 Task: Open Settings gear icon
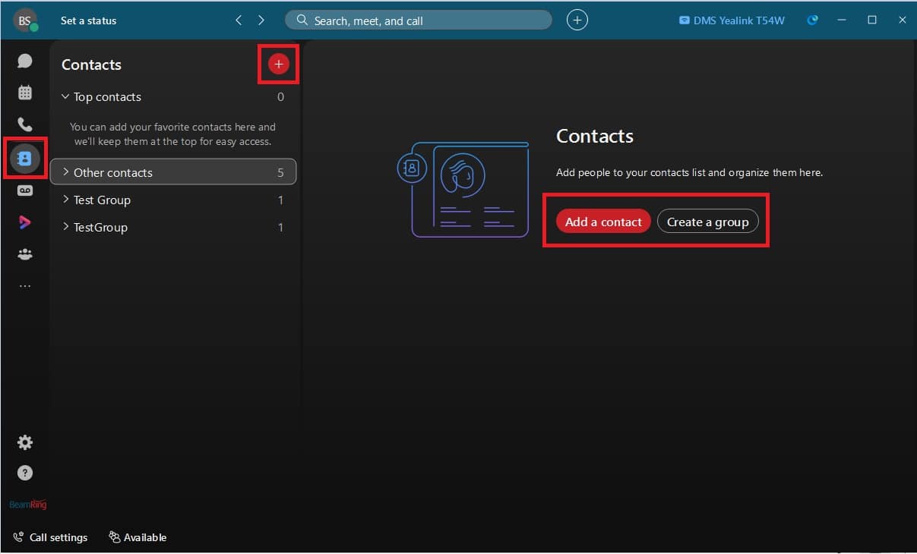pyautogui.click(x=25, y=442)
